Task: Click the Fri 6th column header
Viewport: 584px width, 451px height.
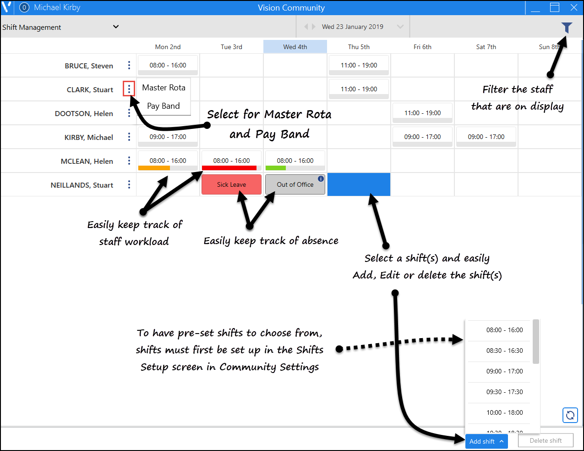Action: click(x=422, y=47)
